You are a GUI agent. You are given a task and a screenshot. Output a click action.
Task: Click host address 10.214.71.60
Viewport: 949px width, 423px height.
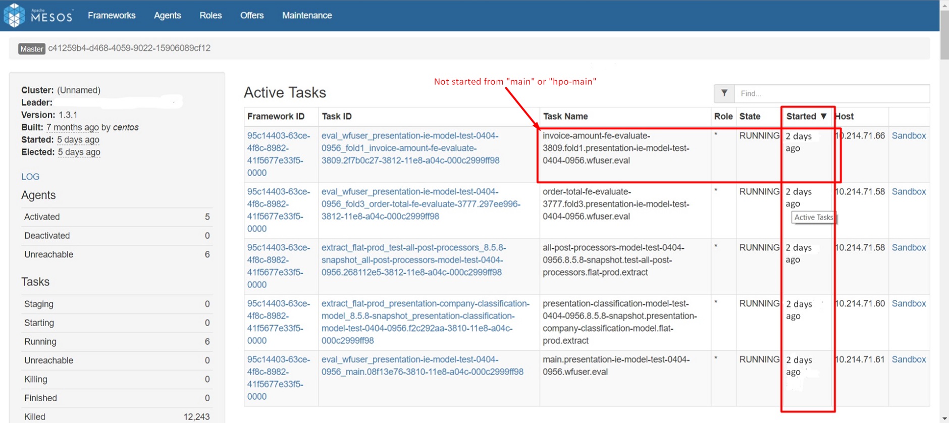coord(860,304)
